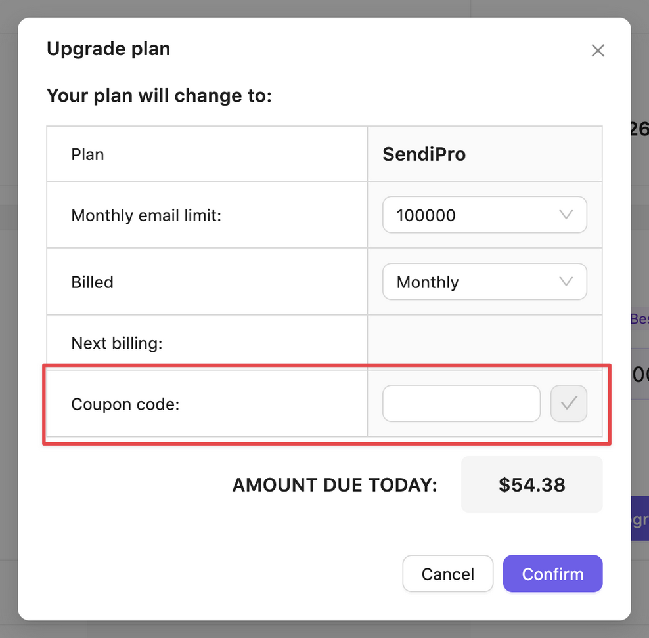The width and height of the screenshot is (649, 638).
Task: Focus the Coupon code input field
Action: [x=461, y=404]
